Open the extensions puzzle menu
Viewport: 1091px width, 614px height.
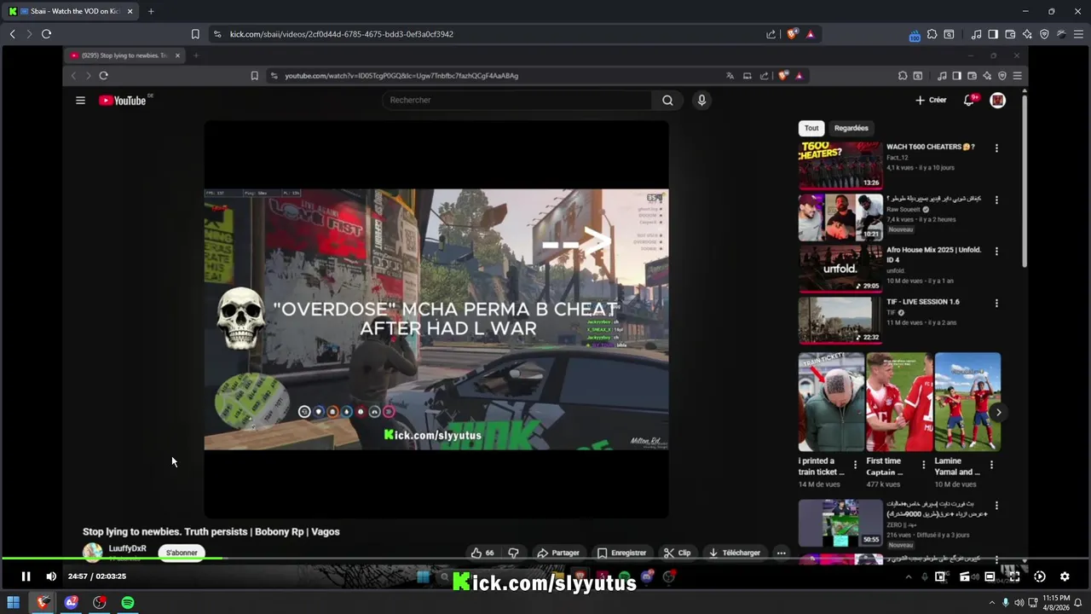pos(932,34)
